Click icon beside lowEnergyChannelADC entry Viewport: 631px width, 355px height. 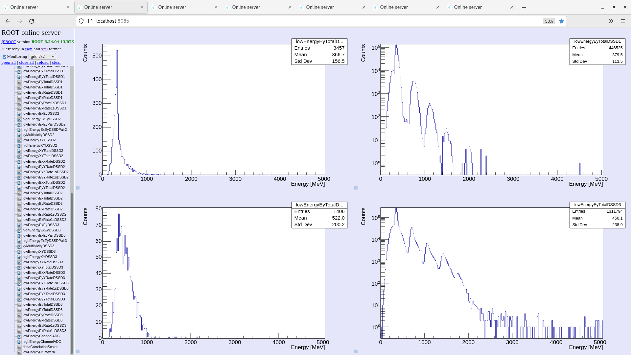click(x=19, y=336)
